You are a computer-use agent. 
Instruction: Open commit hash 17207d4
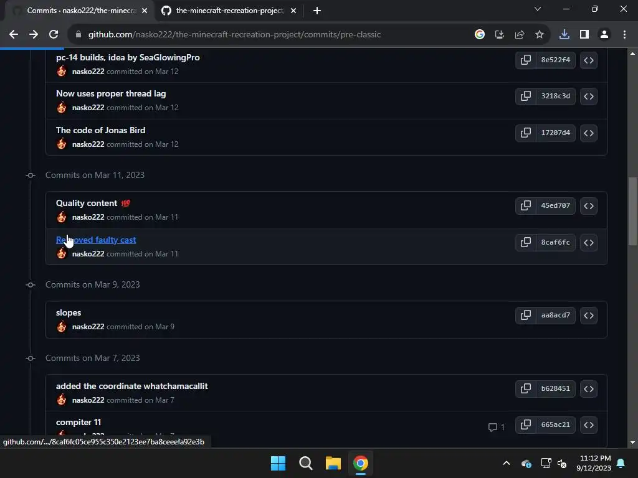coord(555,133)
